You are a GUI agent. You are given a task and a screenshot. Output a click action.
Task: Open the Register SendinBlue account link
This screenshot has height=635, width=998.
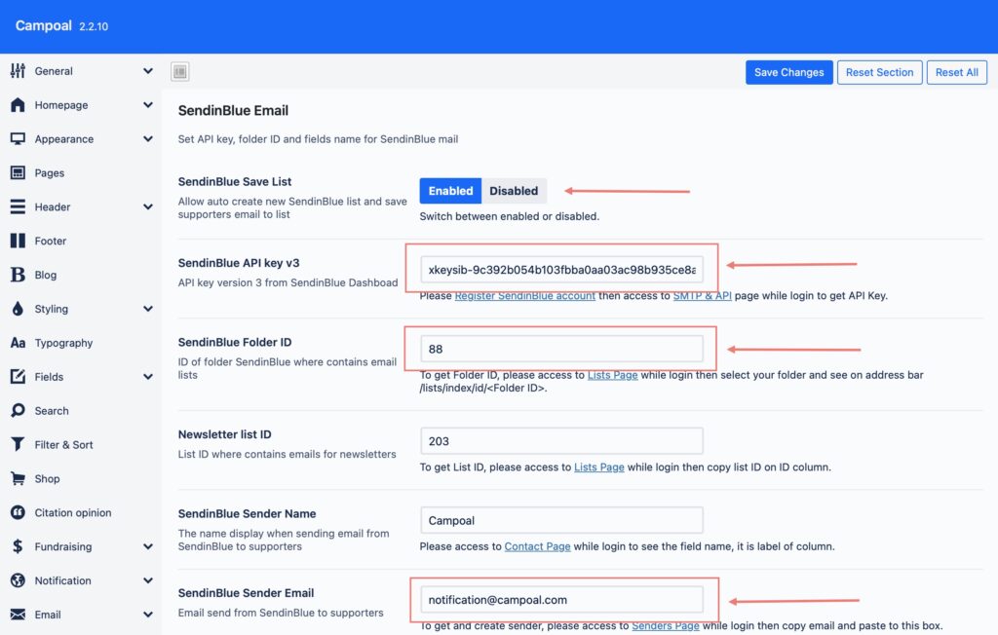point(524,296)
